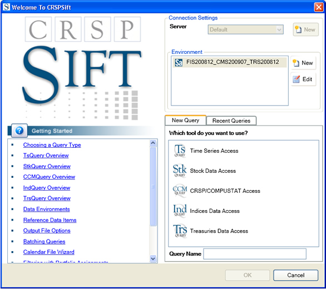Click New button beside Server dropdown

pos(305,29)
